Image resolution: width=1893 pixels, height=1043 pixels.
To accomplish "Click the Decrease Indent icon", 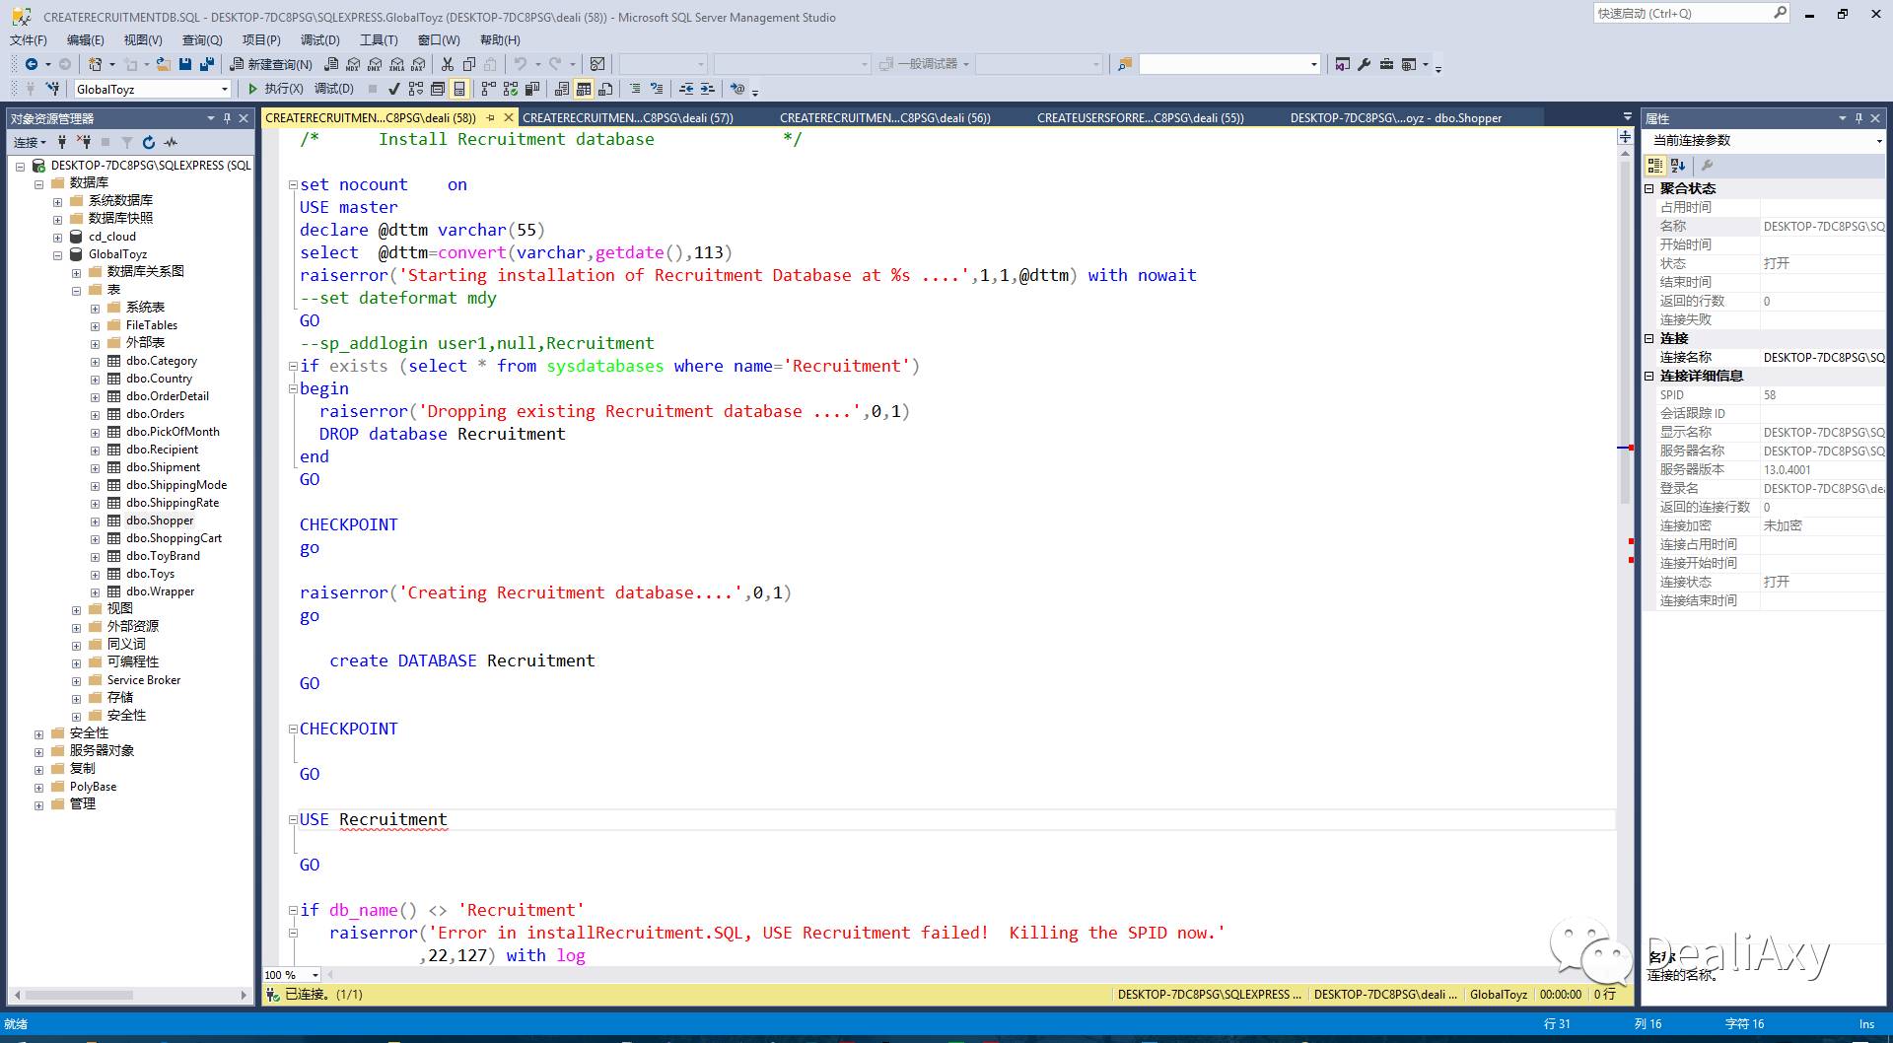I will 686,89.
